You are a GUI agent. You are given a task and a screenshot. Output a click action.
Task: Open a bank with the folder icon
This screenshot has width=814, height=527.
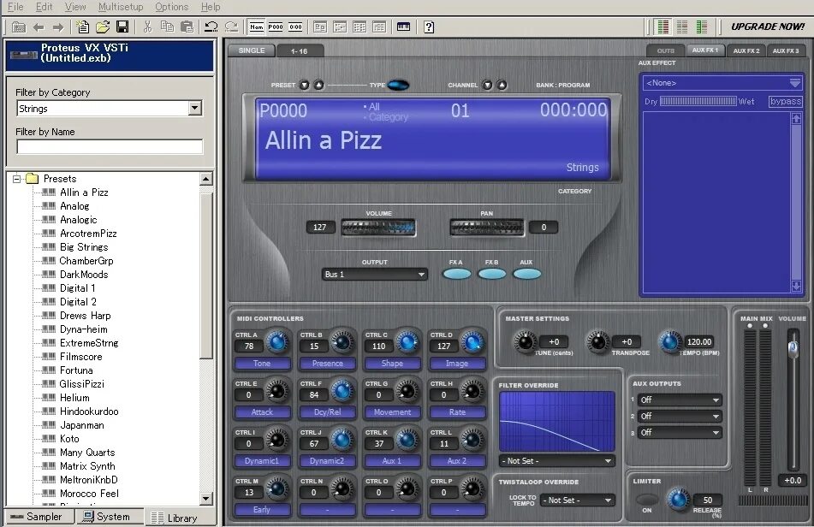(102, 27)
